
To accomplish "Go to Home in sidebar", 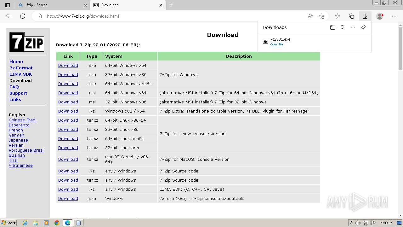I will tap(16, 61).
